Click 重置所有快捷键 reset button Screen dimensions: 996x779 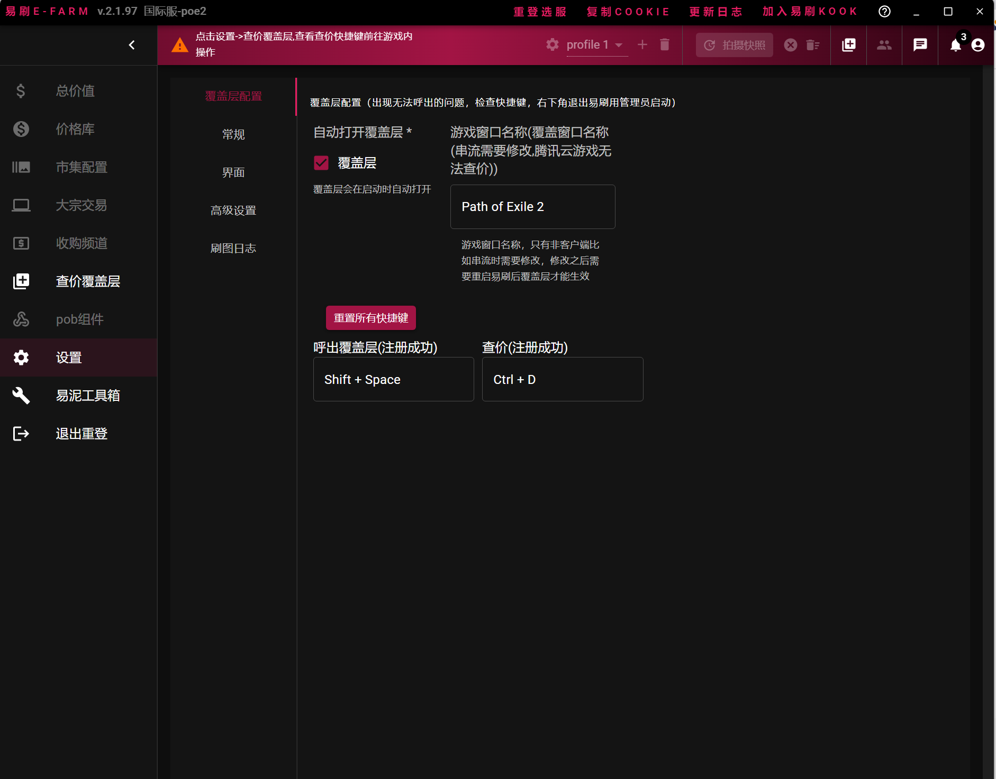tap(371, 318)
